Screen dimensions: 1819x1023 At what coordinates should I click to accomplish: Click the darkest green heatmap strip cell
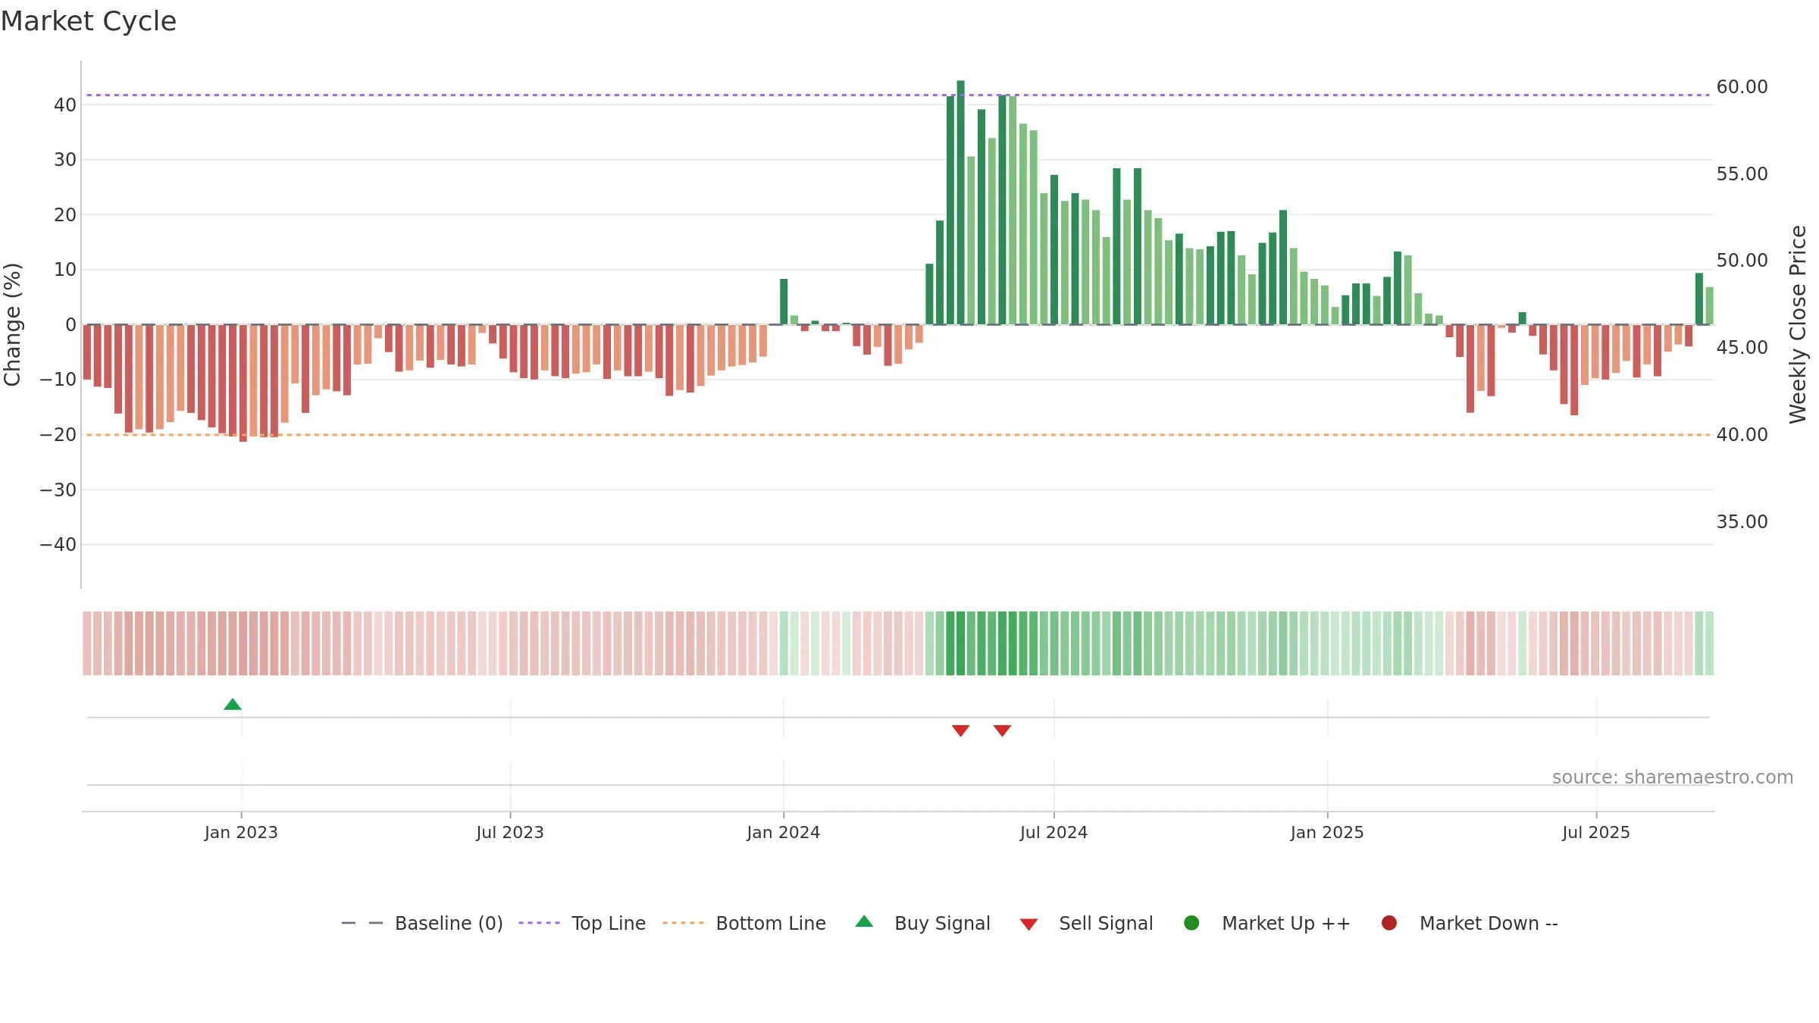pyautogui.click(x=960, y=643)
